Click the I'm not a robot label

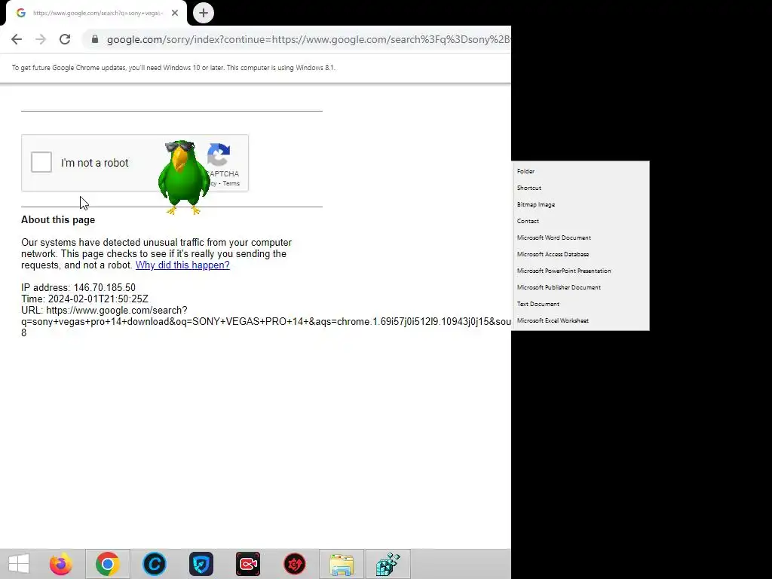(94, 163)
